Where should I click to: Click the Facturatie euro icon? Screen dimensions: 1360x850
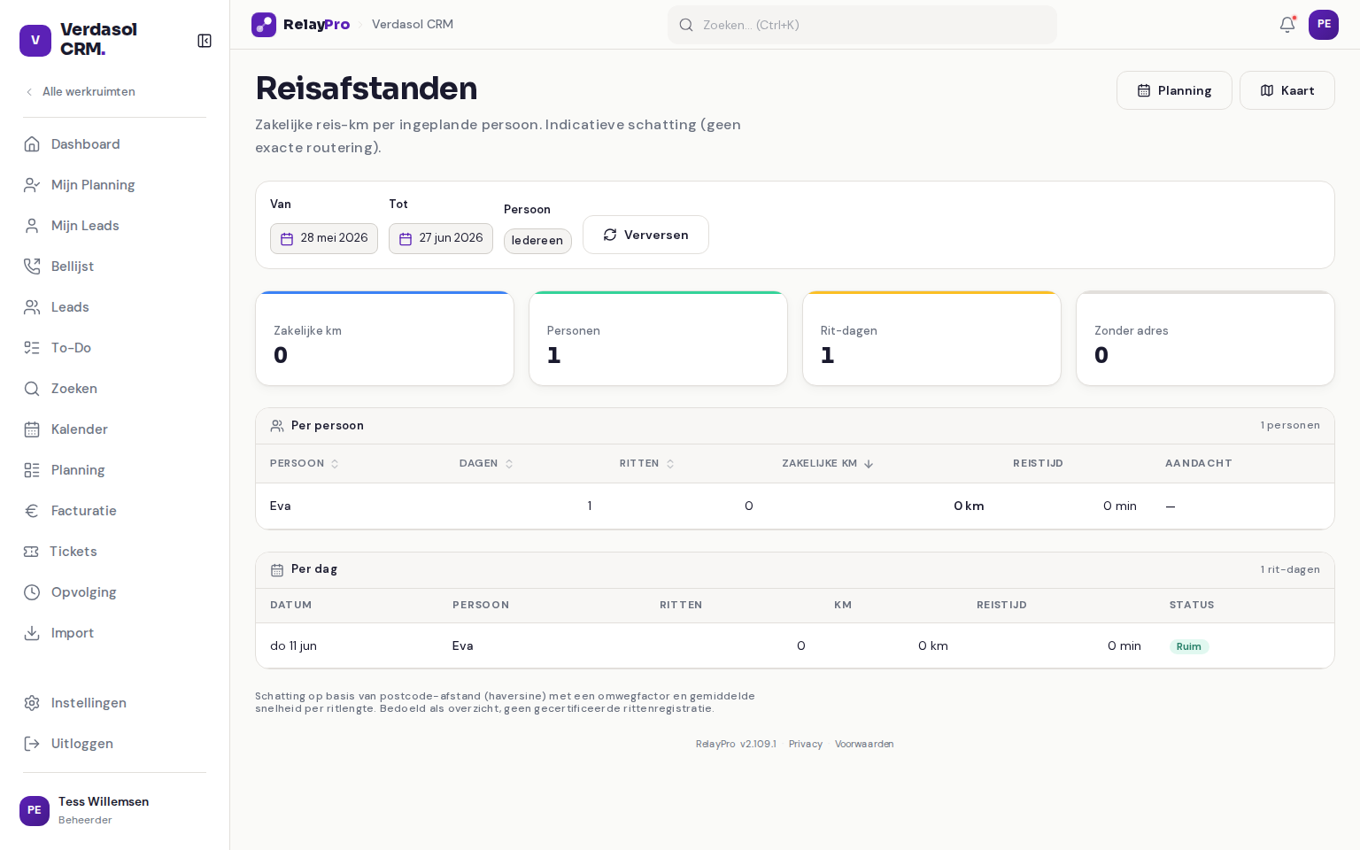[x=32, y=511]
